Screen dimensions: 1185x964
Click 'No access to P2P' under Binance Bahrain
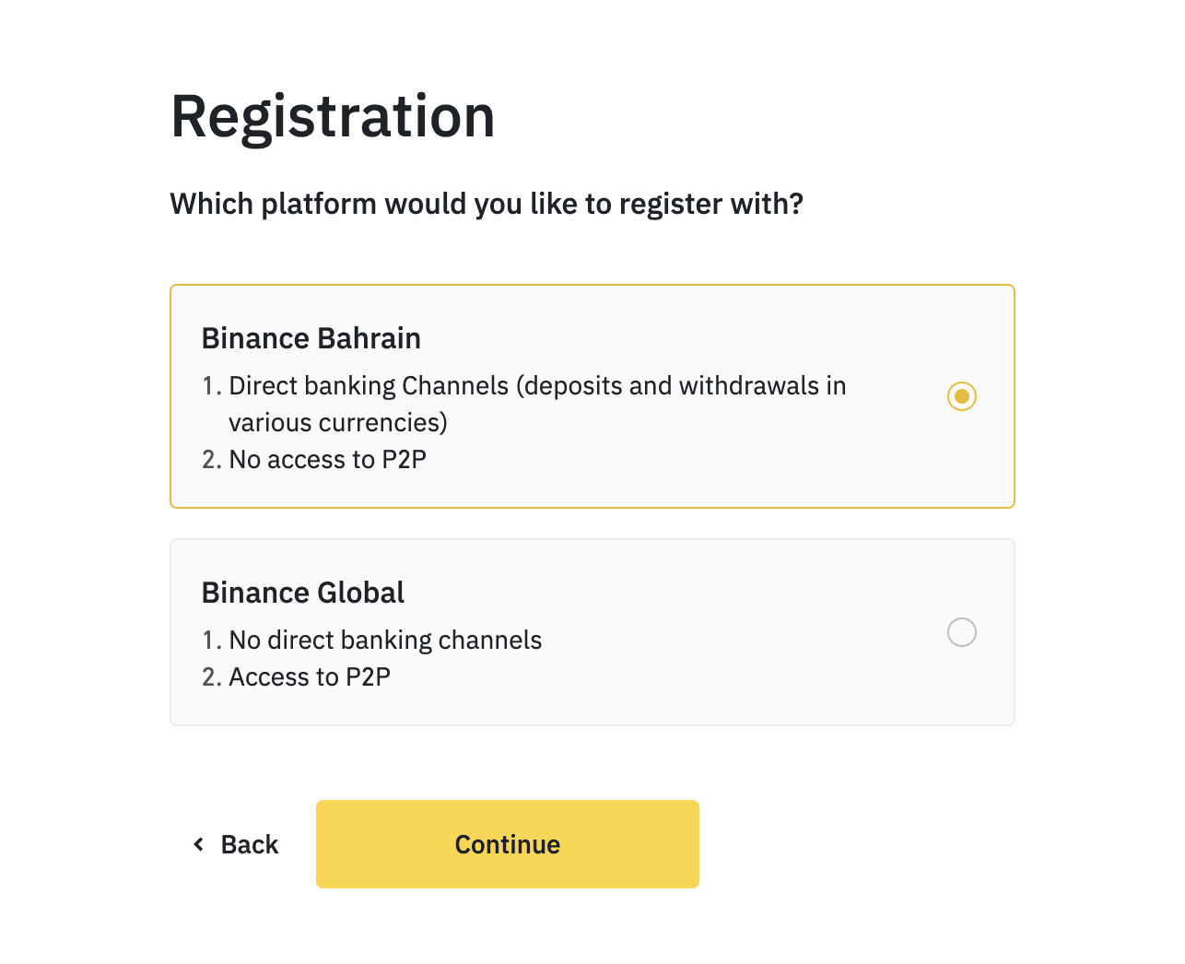click(x=327, y=459)
